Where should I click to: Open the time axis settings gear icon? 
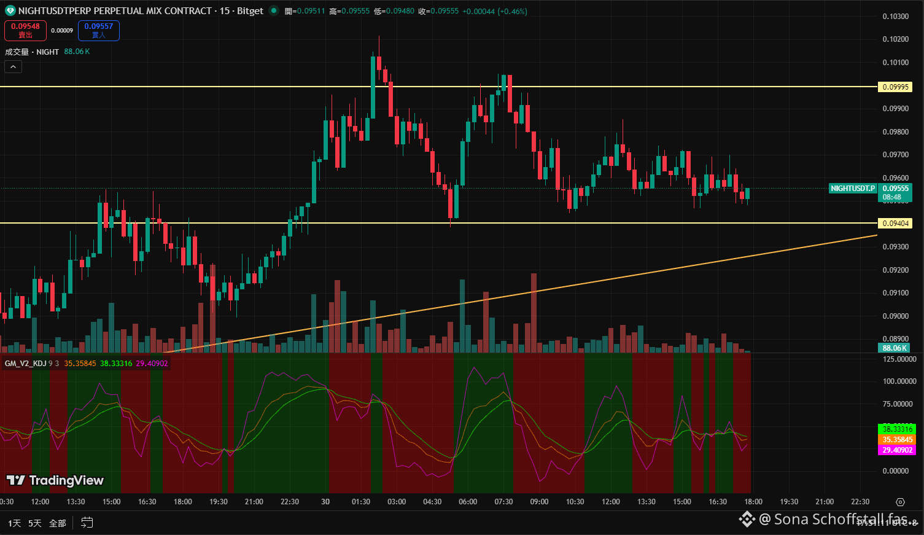pos(900,502)
